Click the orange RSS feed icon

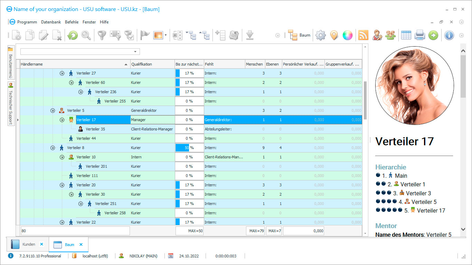coord(363,35)
